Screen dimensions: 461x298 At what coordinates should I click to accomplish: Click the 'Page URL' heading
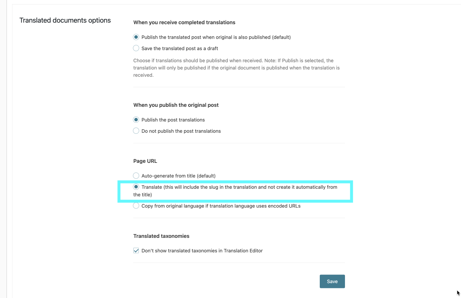click(145, 161)
